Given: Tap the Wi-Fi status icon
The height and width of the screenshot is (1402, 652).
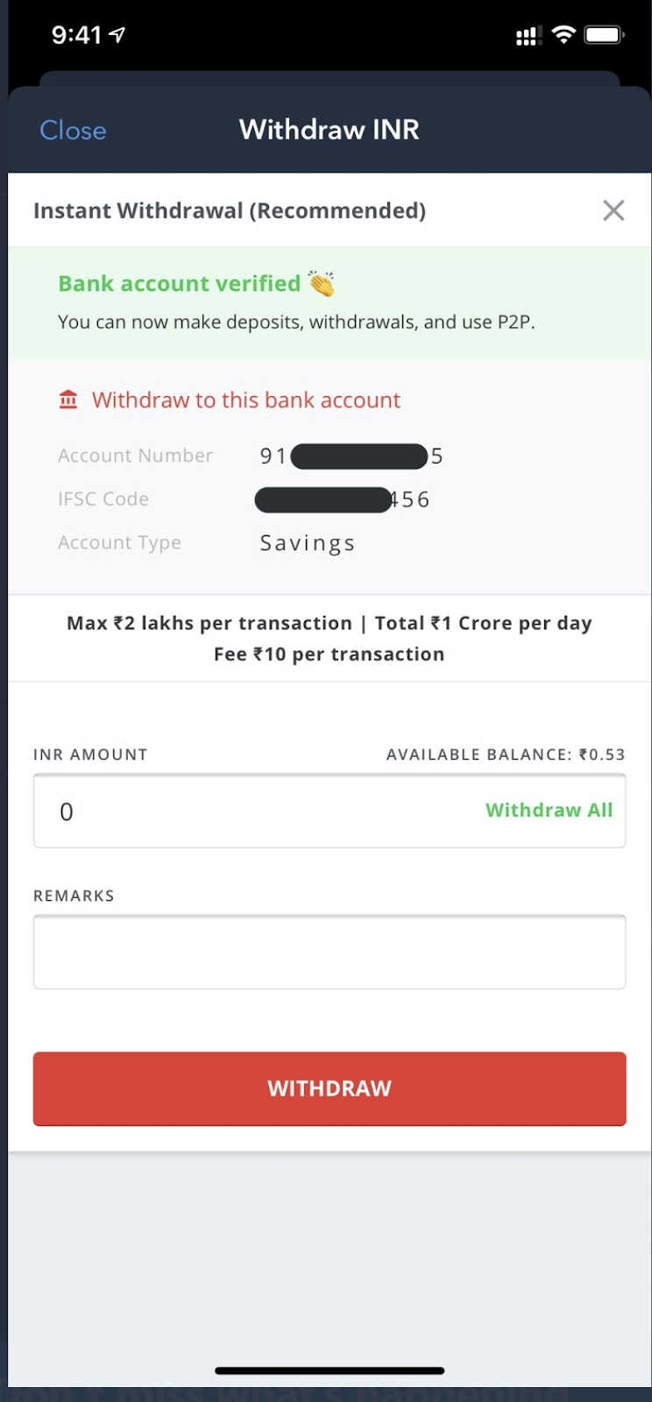Looking at the screenshot, I should click(x=563, y=35).
